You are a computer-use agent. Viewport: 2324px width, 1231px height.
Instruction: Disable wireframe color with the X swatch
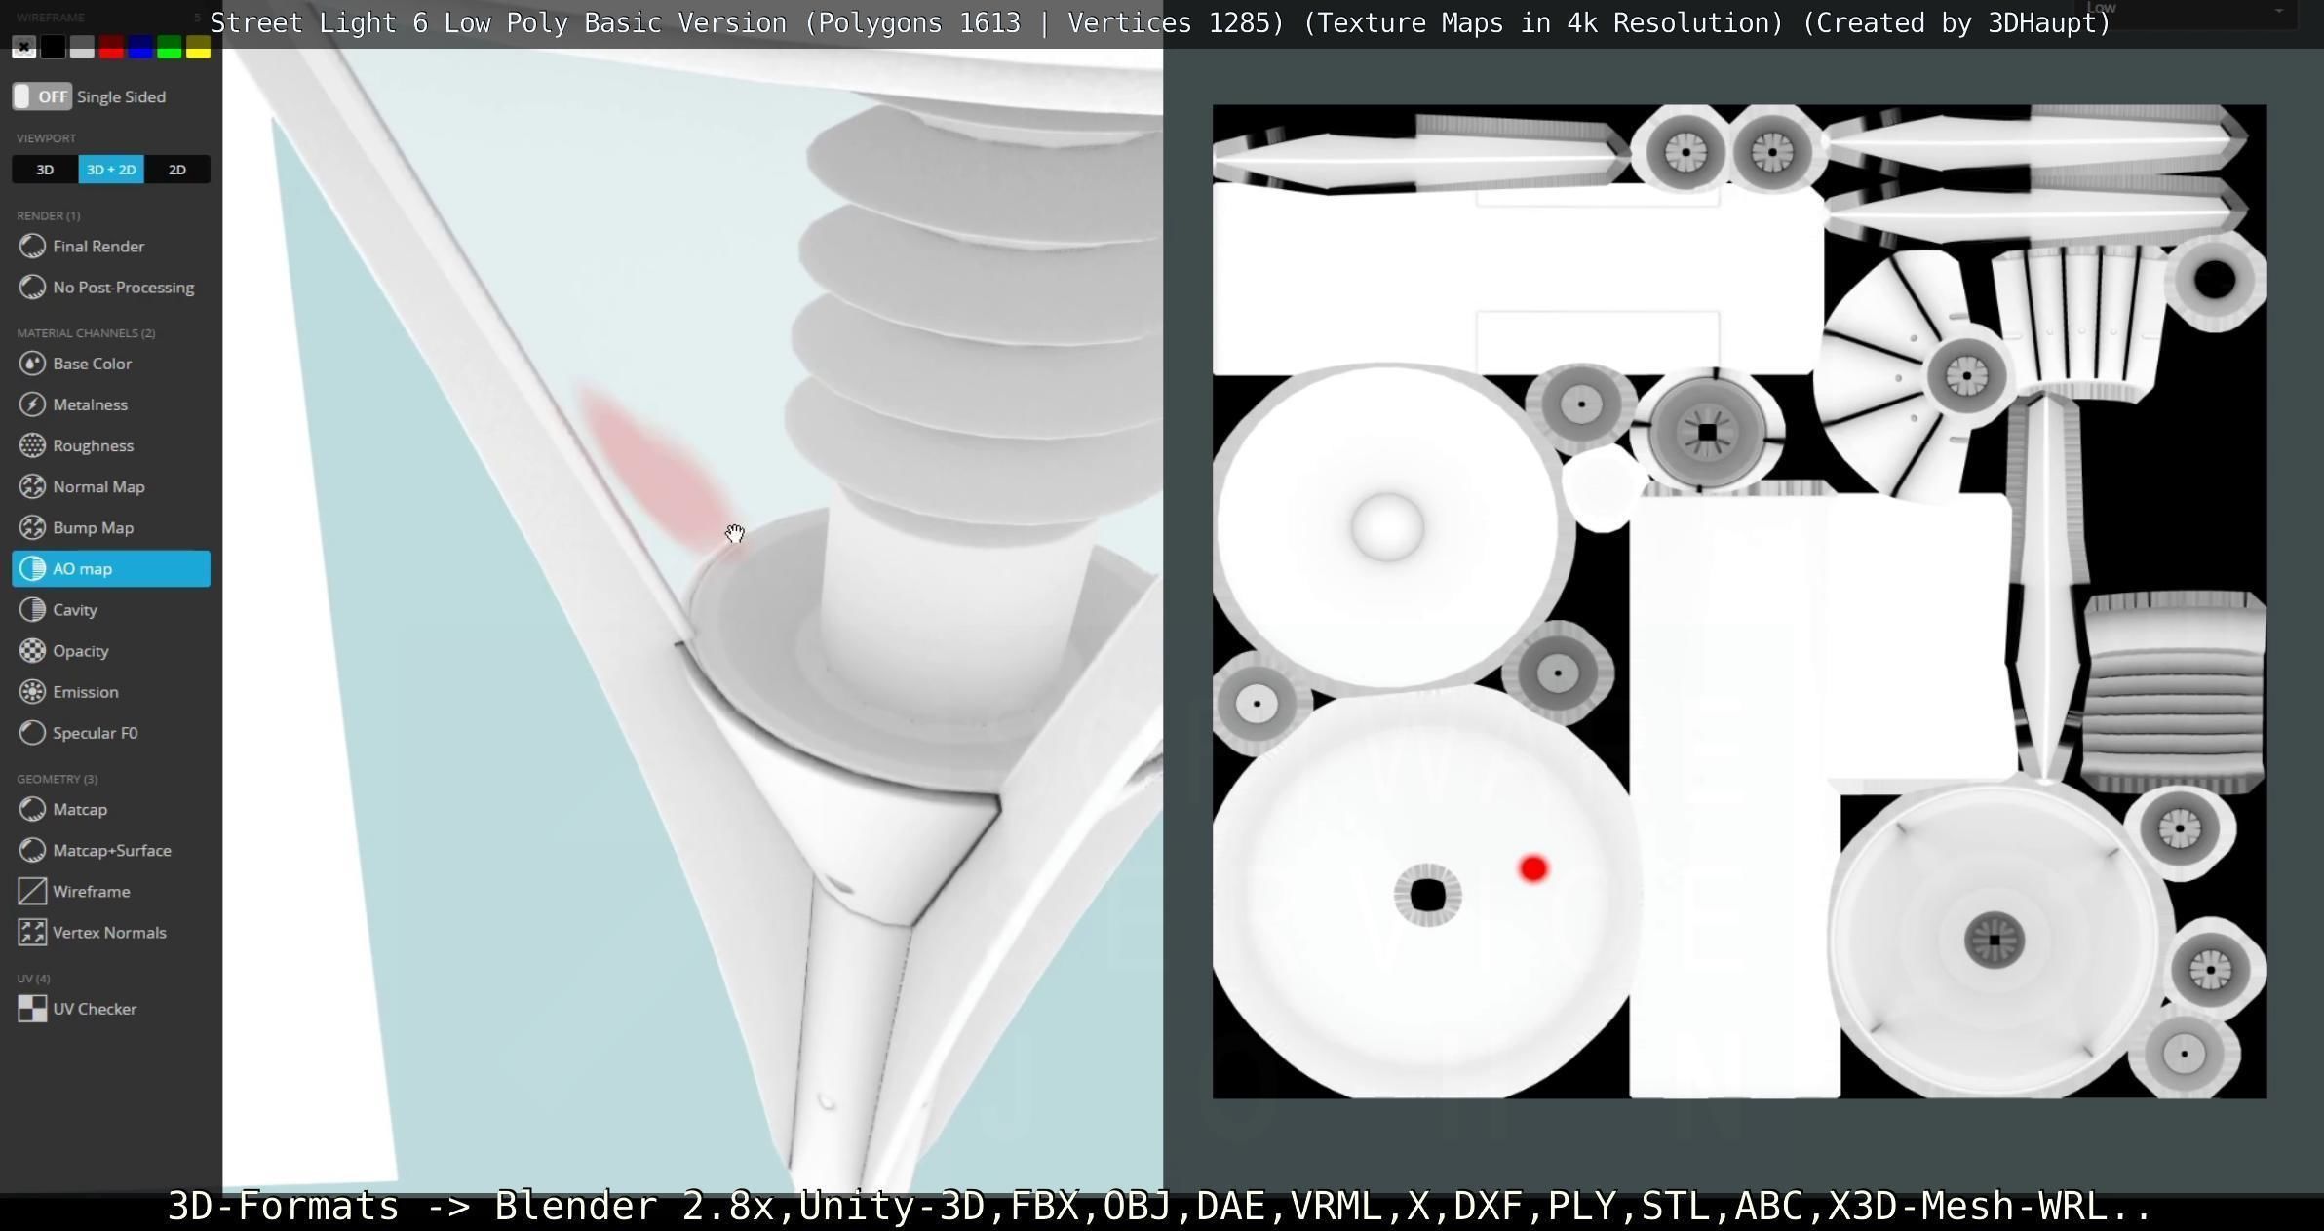[x=24, y=47]
